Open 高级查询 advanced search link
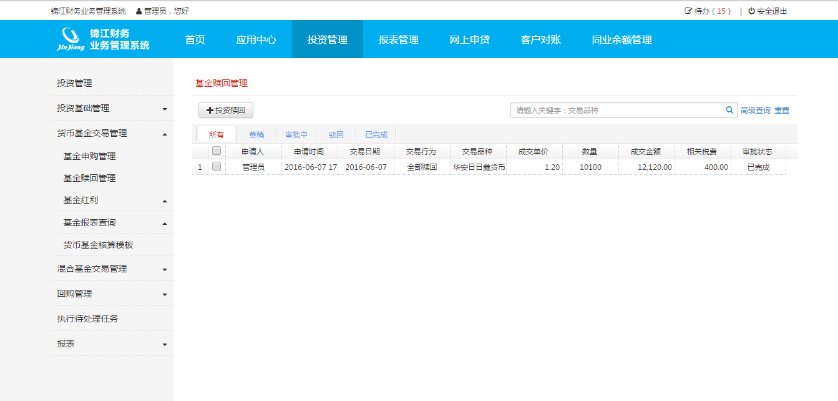 pyautogui.click(x=756, y=111)
